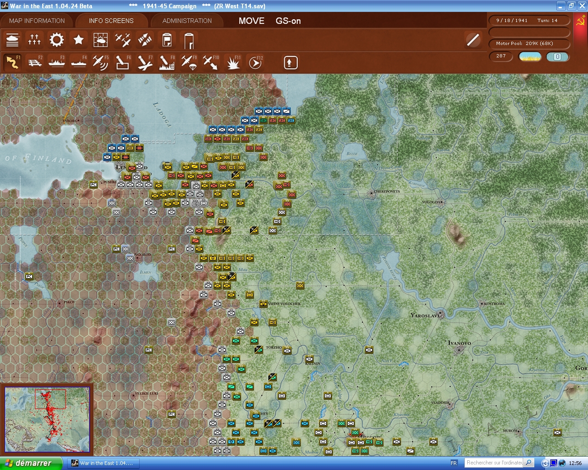Click the opposing arrows icon
Viewport: 588px width, 470px height.
coord(145,40)
